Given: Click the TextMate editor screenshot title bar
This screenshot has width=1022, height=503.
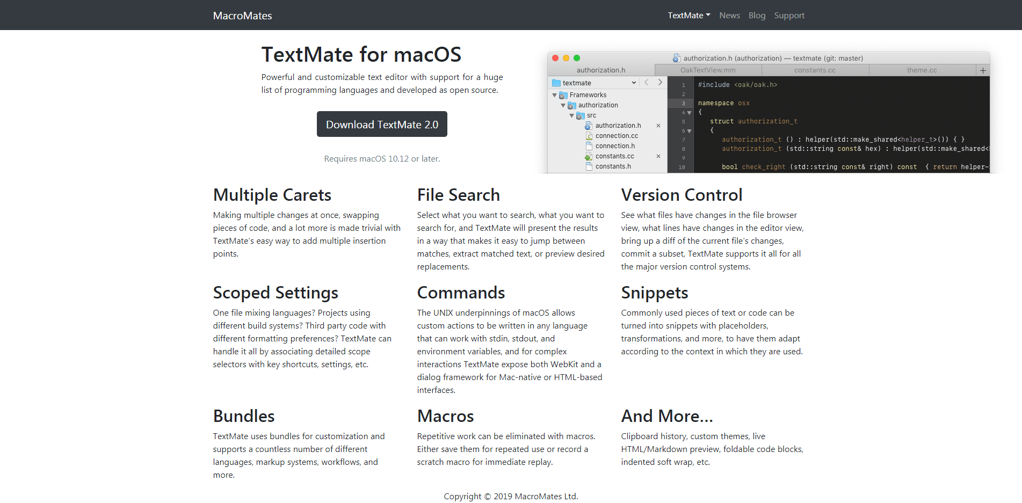Looking at the screenshot, I should click(x=769, y=58).
